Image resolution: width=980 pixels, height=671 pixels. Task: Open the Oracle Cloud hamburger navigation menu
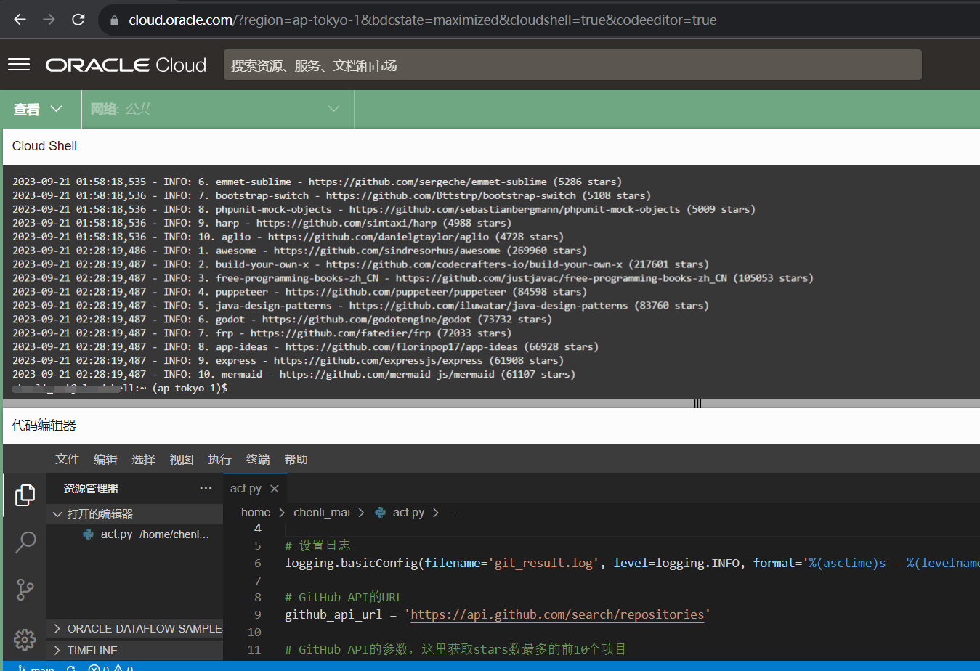[19, 65]
